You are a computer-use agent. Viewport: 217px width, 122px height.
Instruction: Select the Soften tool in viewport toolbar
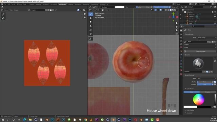click(x=91, y=18)
